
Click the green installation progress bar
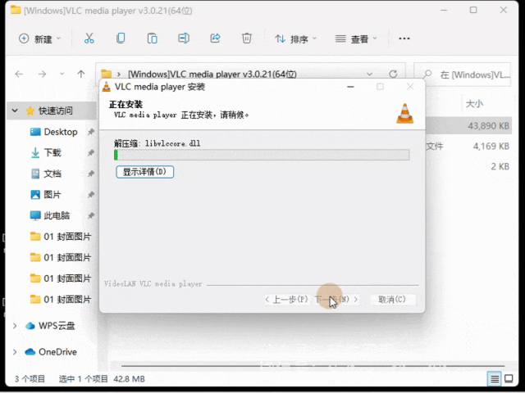262,155
